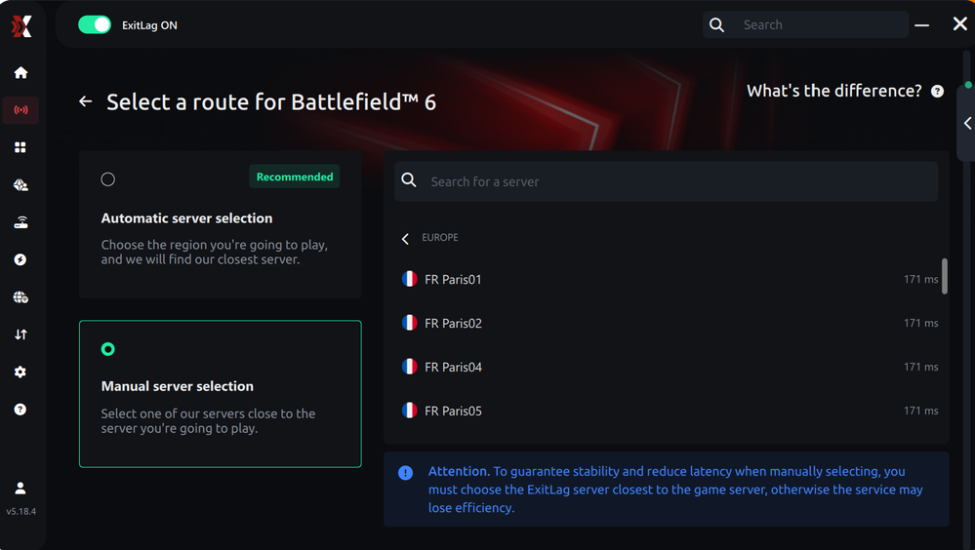Click What's the difference? link
Image resolution: width=975 pixels, height=550 pixels.
point(834,91)
